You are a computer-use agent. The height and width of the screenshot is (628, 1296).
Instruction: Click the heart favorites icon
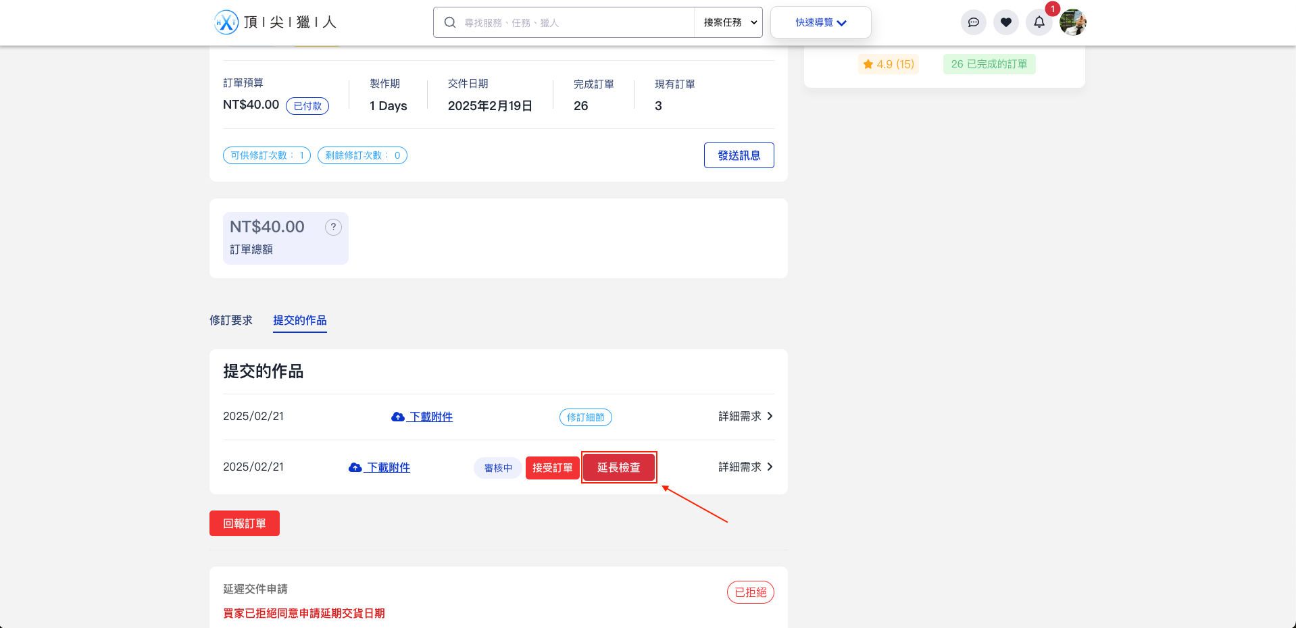pyautogui.click(x=1006, y=22)
